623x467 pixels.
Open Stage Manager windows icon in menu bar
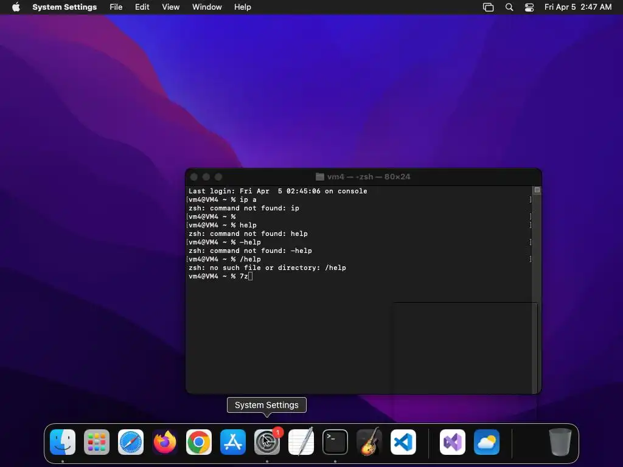point(489,7)
